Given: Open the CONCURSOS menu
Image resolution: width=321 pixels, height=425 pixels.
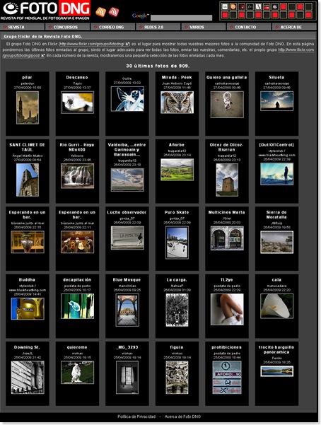Looking at the screenshot, I should tap(67, 27).
